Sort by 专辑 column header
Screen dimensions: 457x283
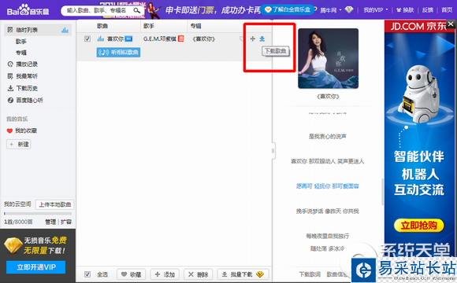tap(196, 26)
